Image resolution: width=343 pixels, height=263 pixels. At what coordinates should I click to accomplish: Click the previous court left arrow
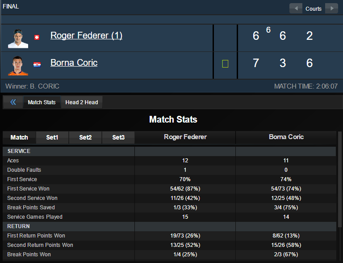coord(296,8)
